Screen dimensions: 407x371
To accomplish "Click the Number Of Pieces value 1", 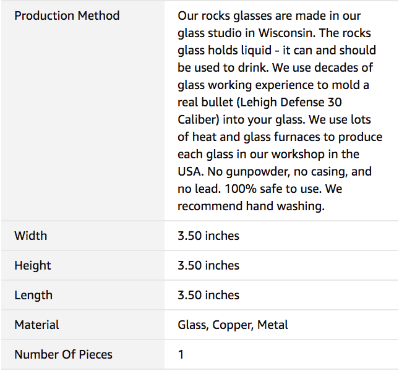I will click(x=181, y=354).
